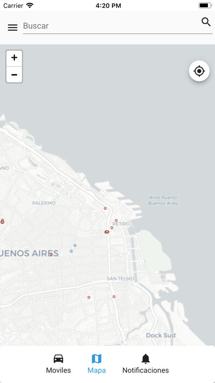Switch to the Moviles tab
The image size is (215, 383).
coord(59,364)
